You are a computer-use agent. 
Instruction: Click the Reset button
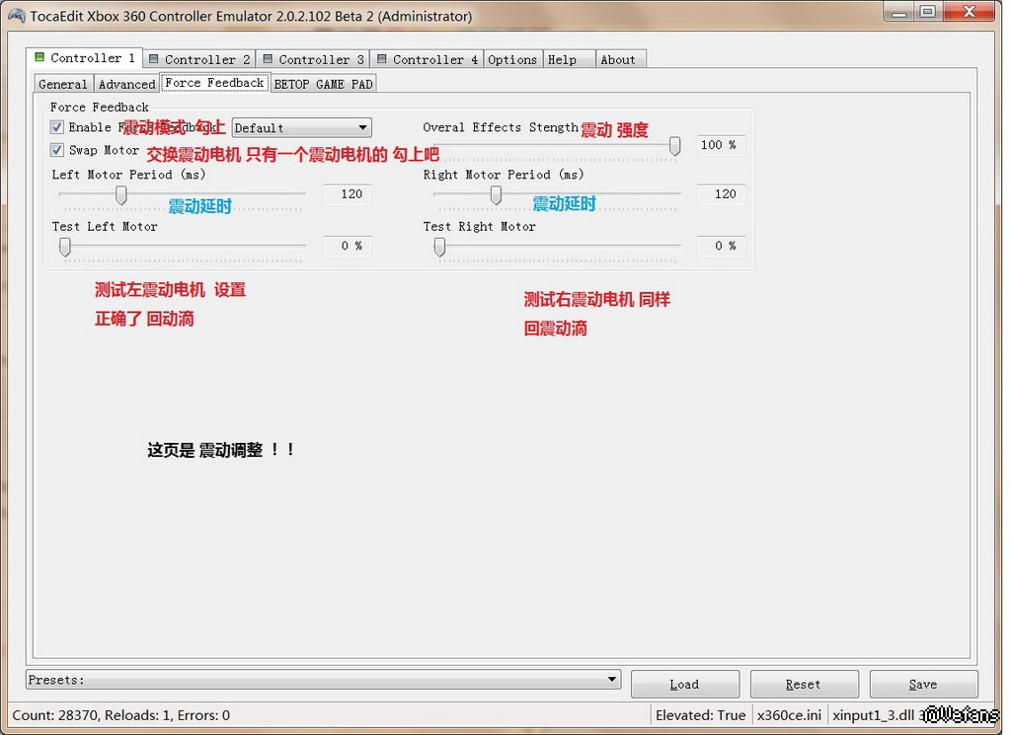804,684
